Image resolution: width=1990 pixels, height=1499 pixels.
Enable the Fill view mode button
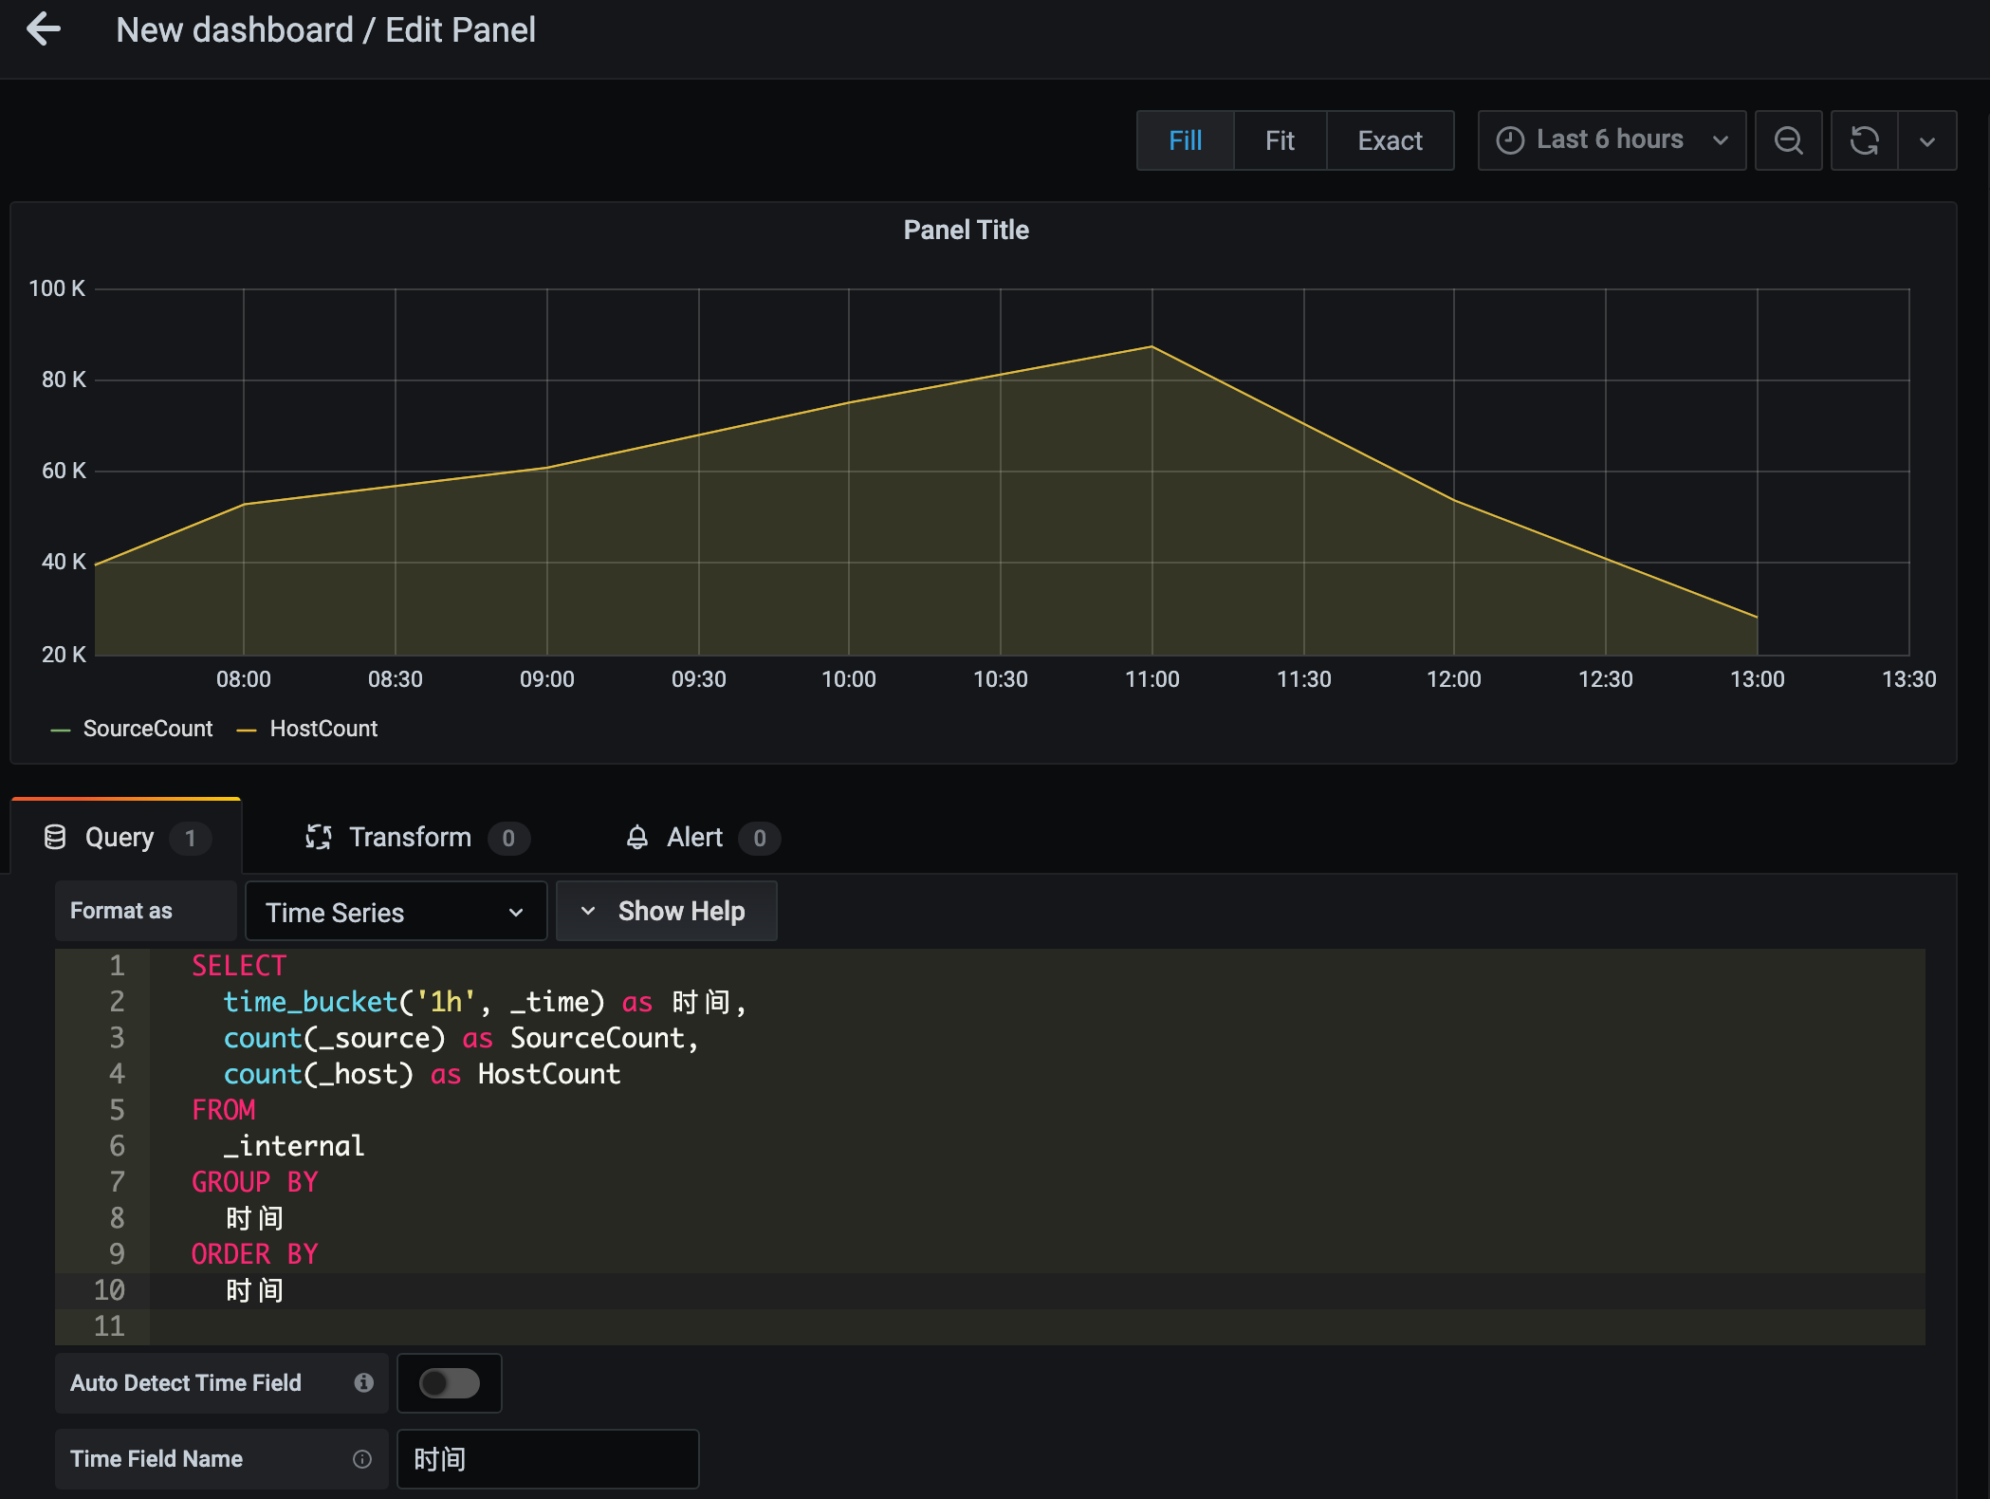(1184, 140)
